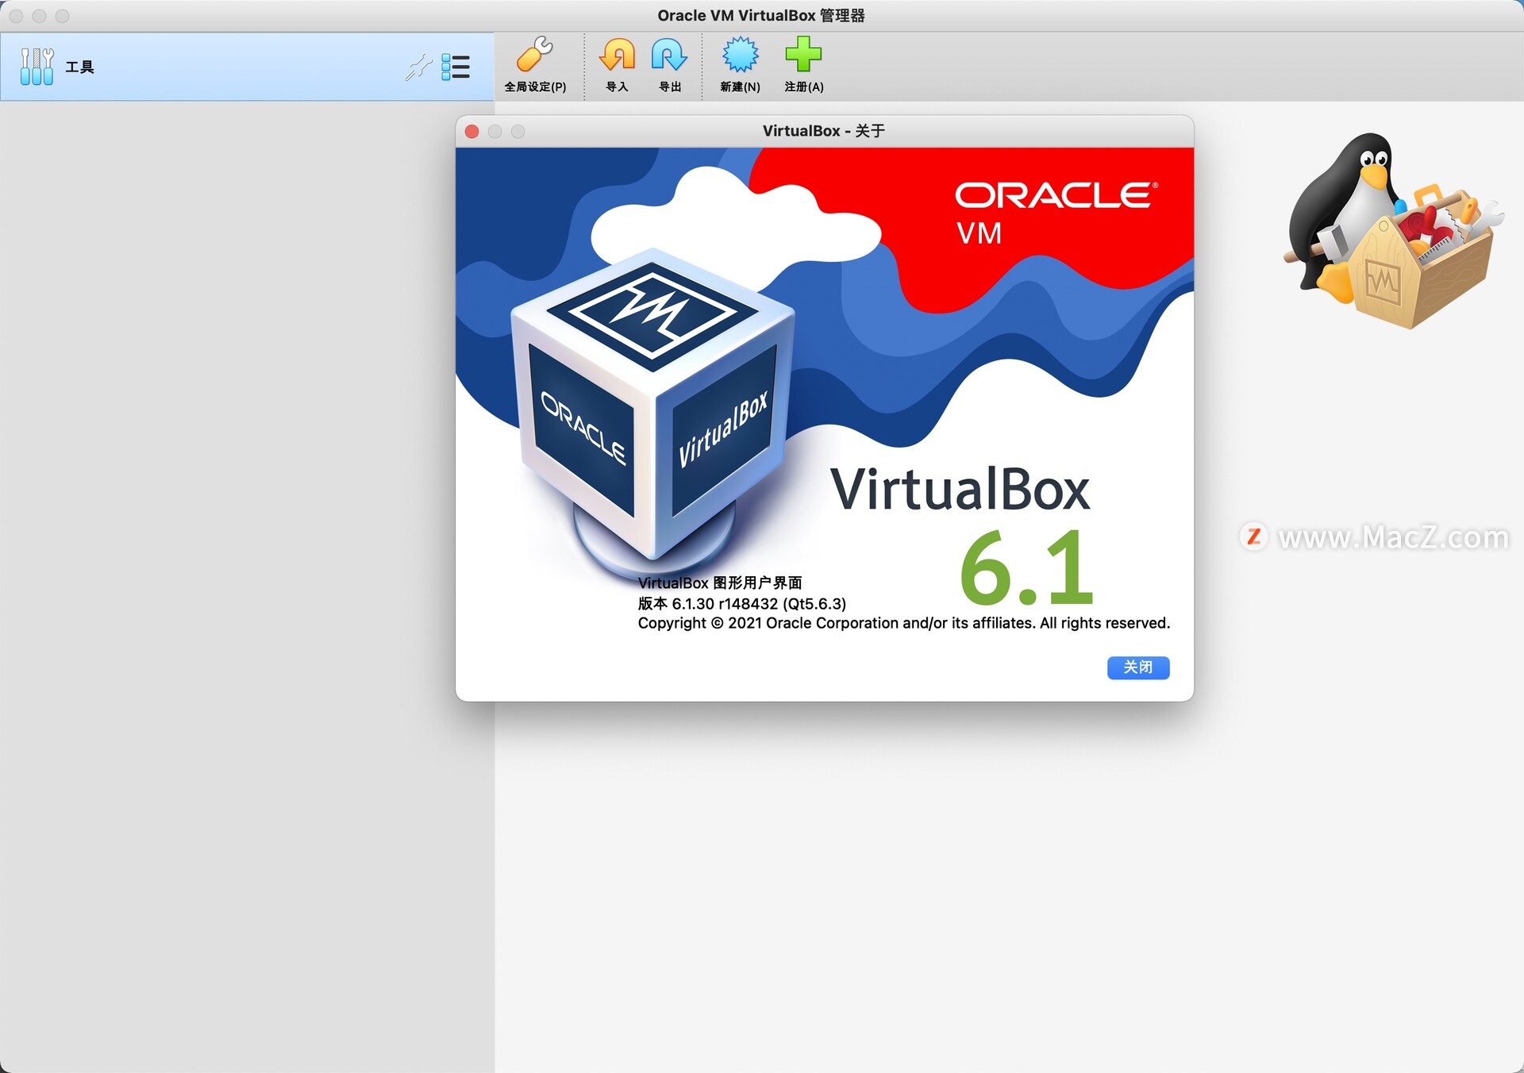This screenshot has width=1524, height=1073.
Task: Create a new VM with 新建(N)
Action: [x=740, y=65]
